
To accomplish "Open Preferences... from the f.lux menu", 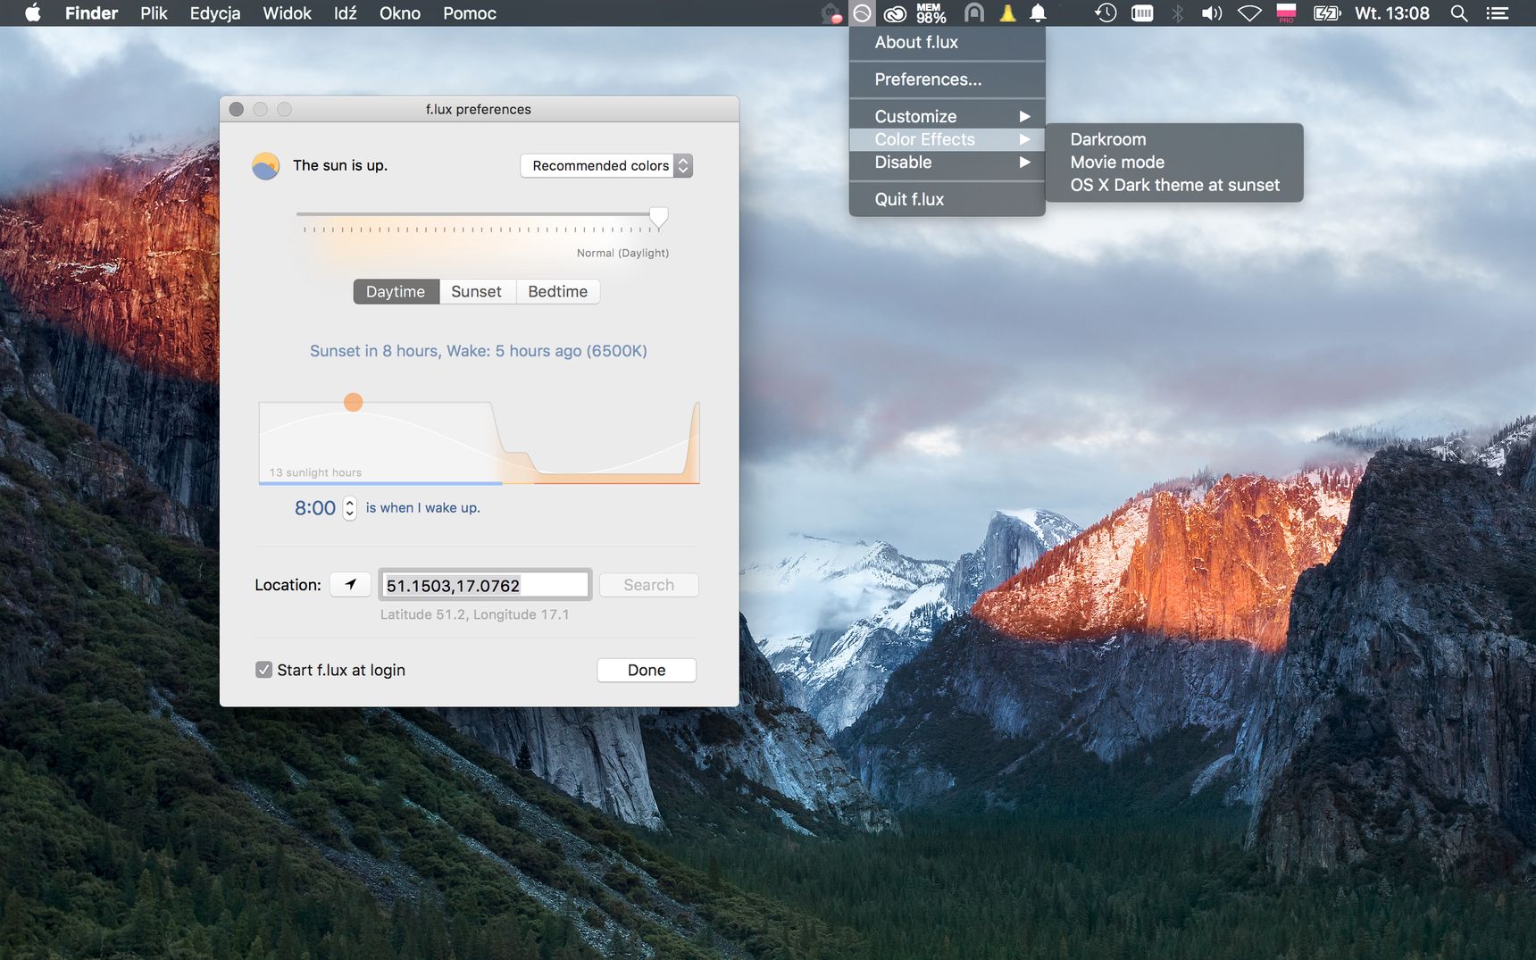I will (947, 79).
